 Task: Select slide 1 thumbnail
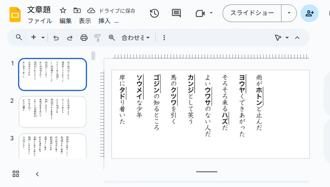(53, 74)
